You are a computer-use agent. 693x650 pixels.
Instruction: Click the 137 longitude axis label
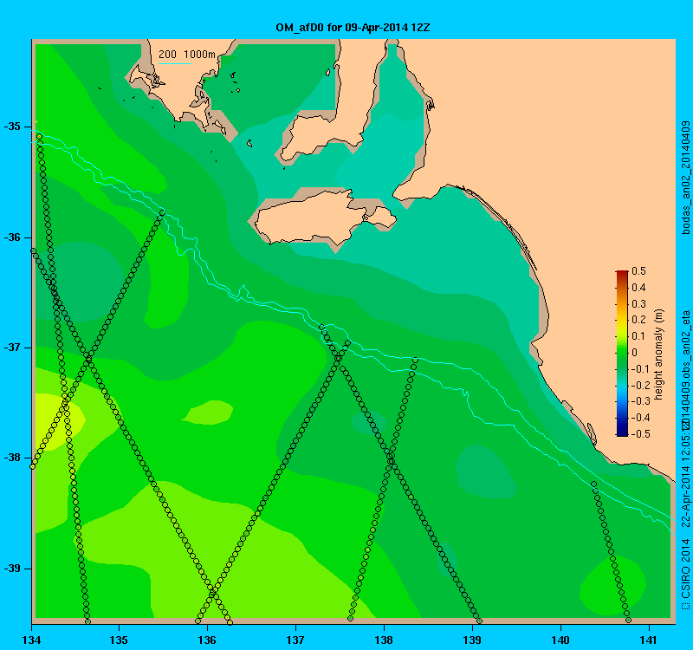(295, 640)
